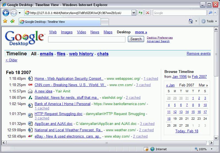Open the Favorites Center star icon
Screen dimensions: 220x153
coord(5,21)
